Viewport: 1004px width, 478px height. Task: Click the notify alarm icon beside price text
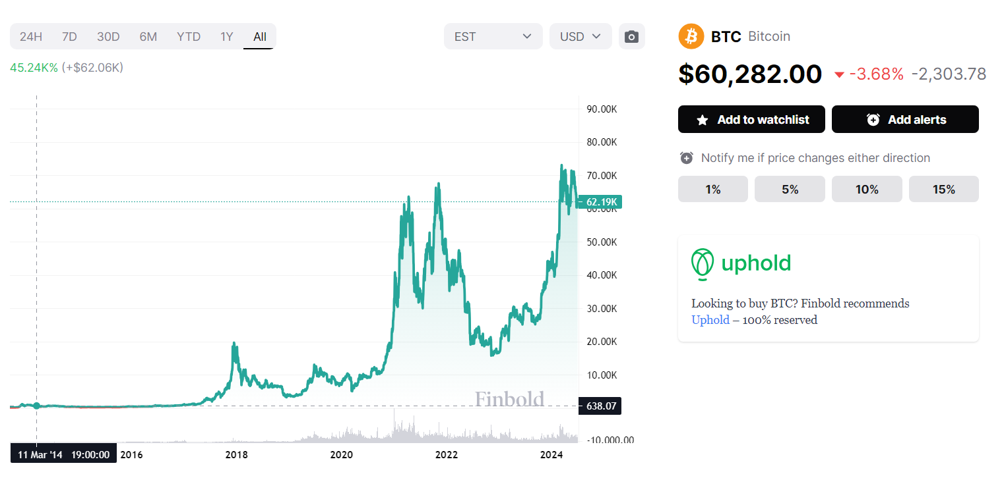tap(687, 158)
